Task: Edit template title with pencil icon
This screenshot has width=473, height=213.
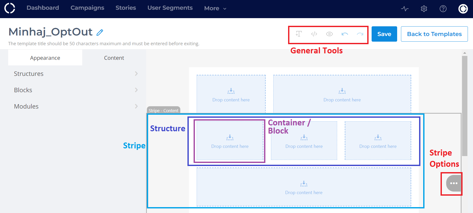Action: coord(100,32)
